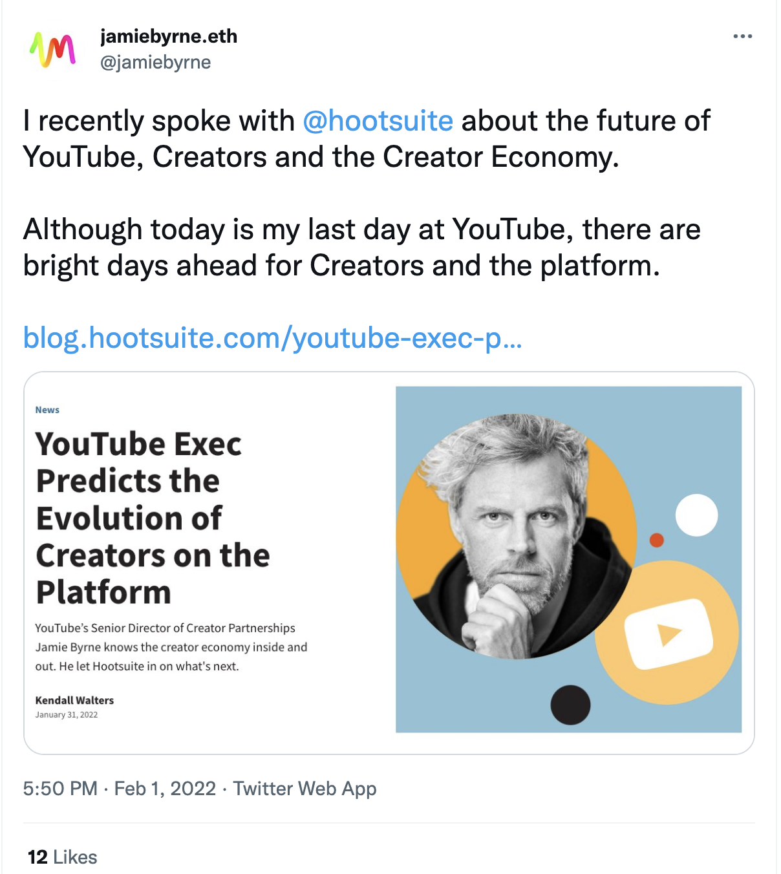Click the Twitter Web App source label
The width and height of the screenshot is (781, 874).
pyautogui.click(x=305, y=789)
